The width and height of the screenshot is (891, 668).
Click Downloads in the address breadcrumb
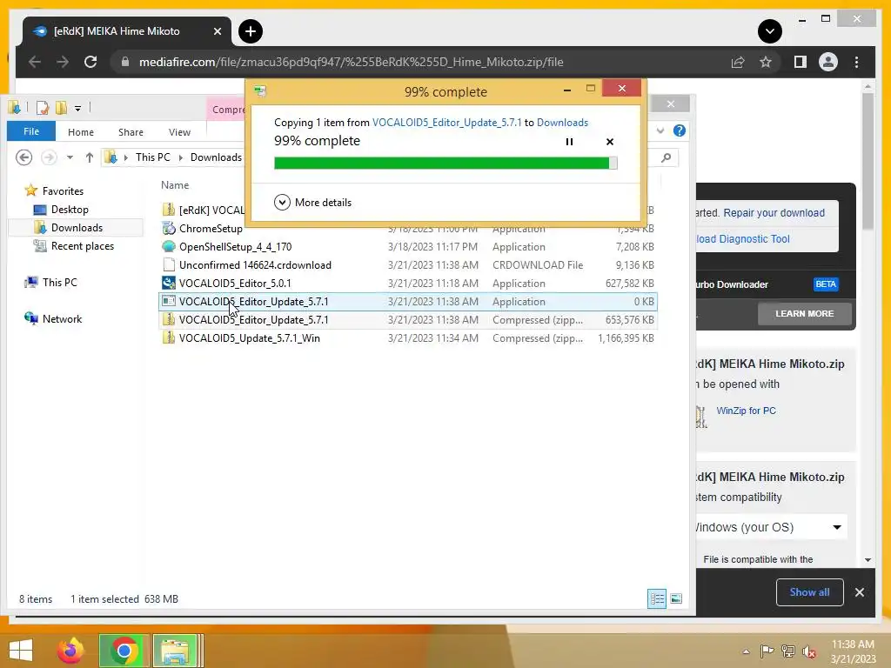click(x=216, y=157)
